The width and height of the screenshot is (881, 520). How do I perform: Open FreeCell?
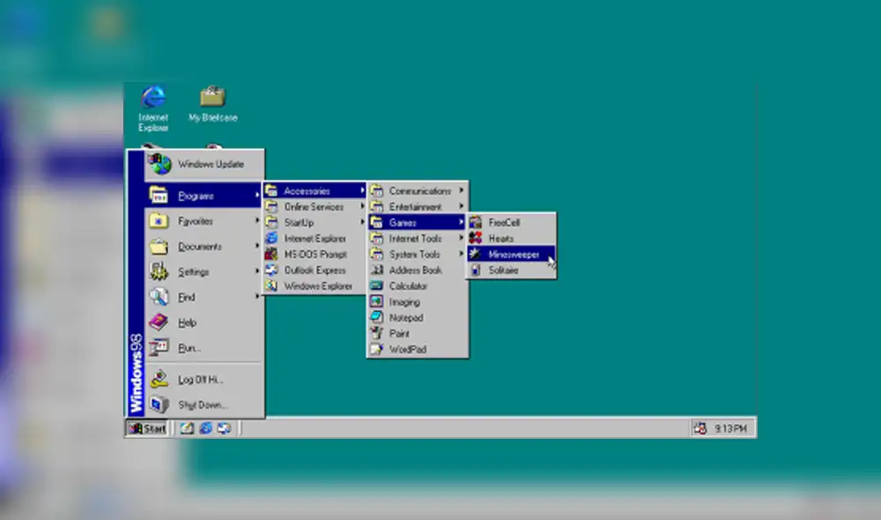511,223
